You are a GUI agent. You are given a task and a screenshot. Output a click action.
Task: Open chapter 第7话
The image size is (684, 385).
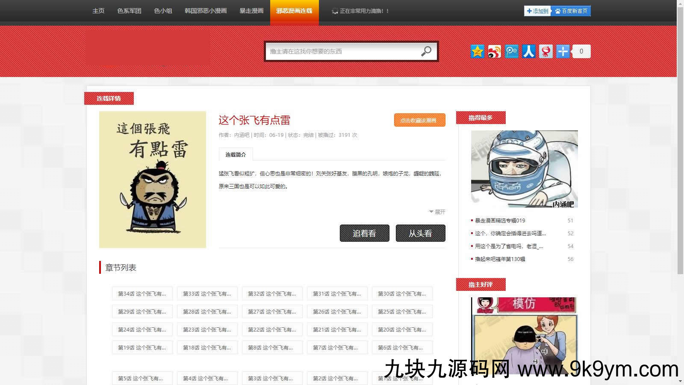click(x=337, y=348)
